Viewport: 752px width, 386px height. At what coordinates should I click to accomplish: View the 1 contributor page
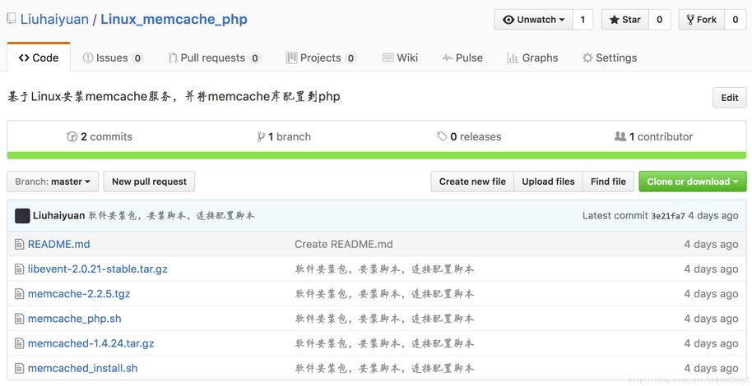point(654,137)
